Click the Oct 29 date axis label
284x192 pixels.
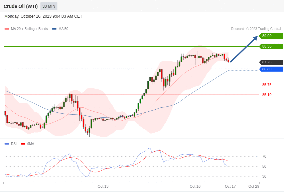click(254, 186)
